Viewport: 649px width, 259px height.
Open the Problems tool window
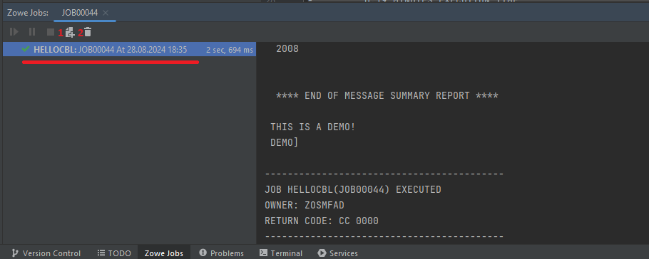coord(221,253)
